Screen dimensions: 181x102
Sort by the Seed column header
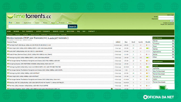tap(133, 42)
